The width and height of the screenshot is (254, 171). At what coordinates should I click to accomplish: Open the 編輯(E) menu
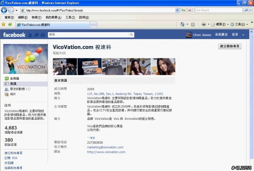[23, 17]
